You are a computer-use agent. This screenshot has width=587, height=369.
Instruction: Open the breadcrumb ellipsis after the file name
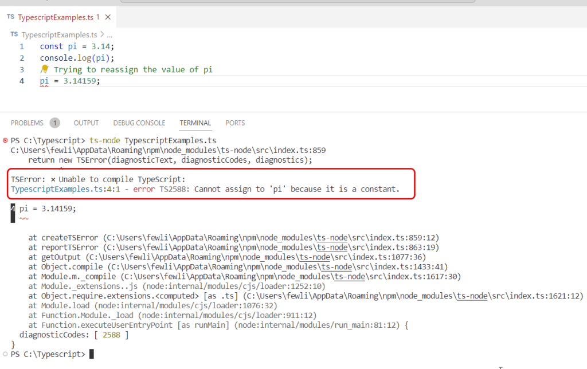click(x=109, y=35)
